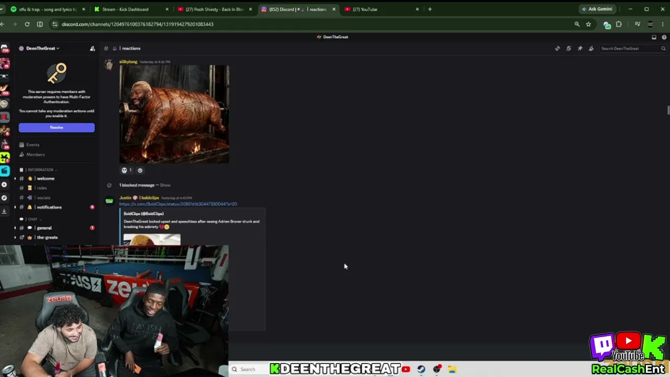670x377 pixels.
Task: Close the (27) YouTube tab
Action: point(417,9)
